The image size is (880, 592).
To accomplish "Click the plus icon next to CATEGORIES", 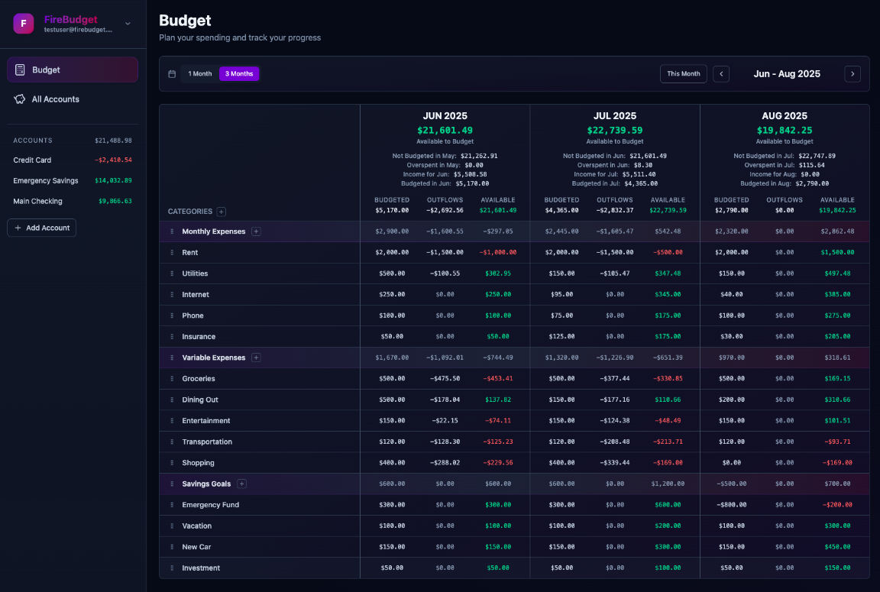I will (x=220, y=212).
